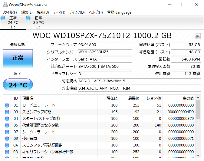The image size is (204, 161).
Task: Click the blue status orb for drive D:
Action: point(3,18)
